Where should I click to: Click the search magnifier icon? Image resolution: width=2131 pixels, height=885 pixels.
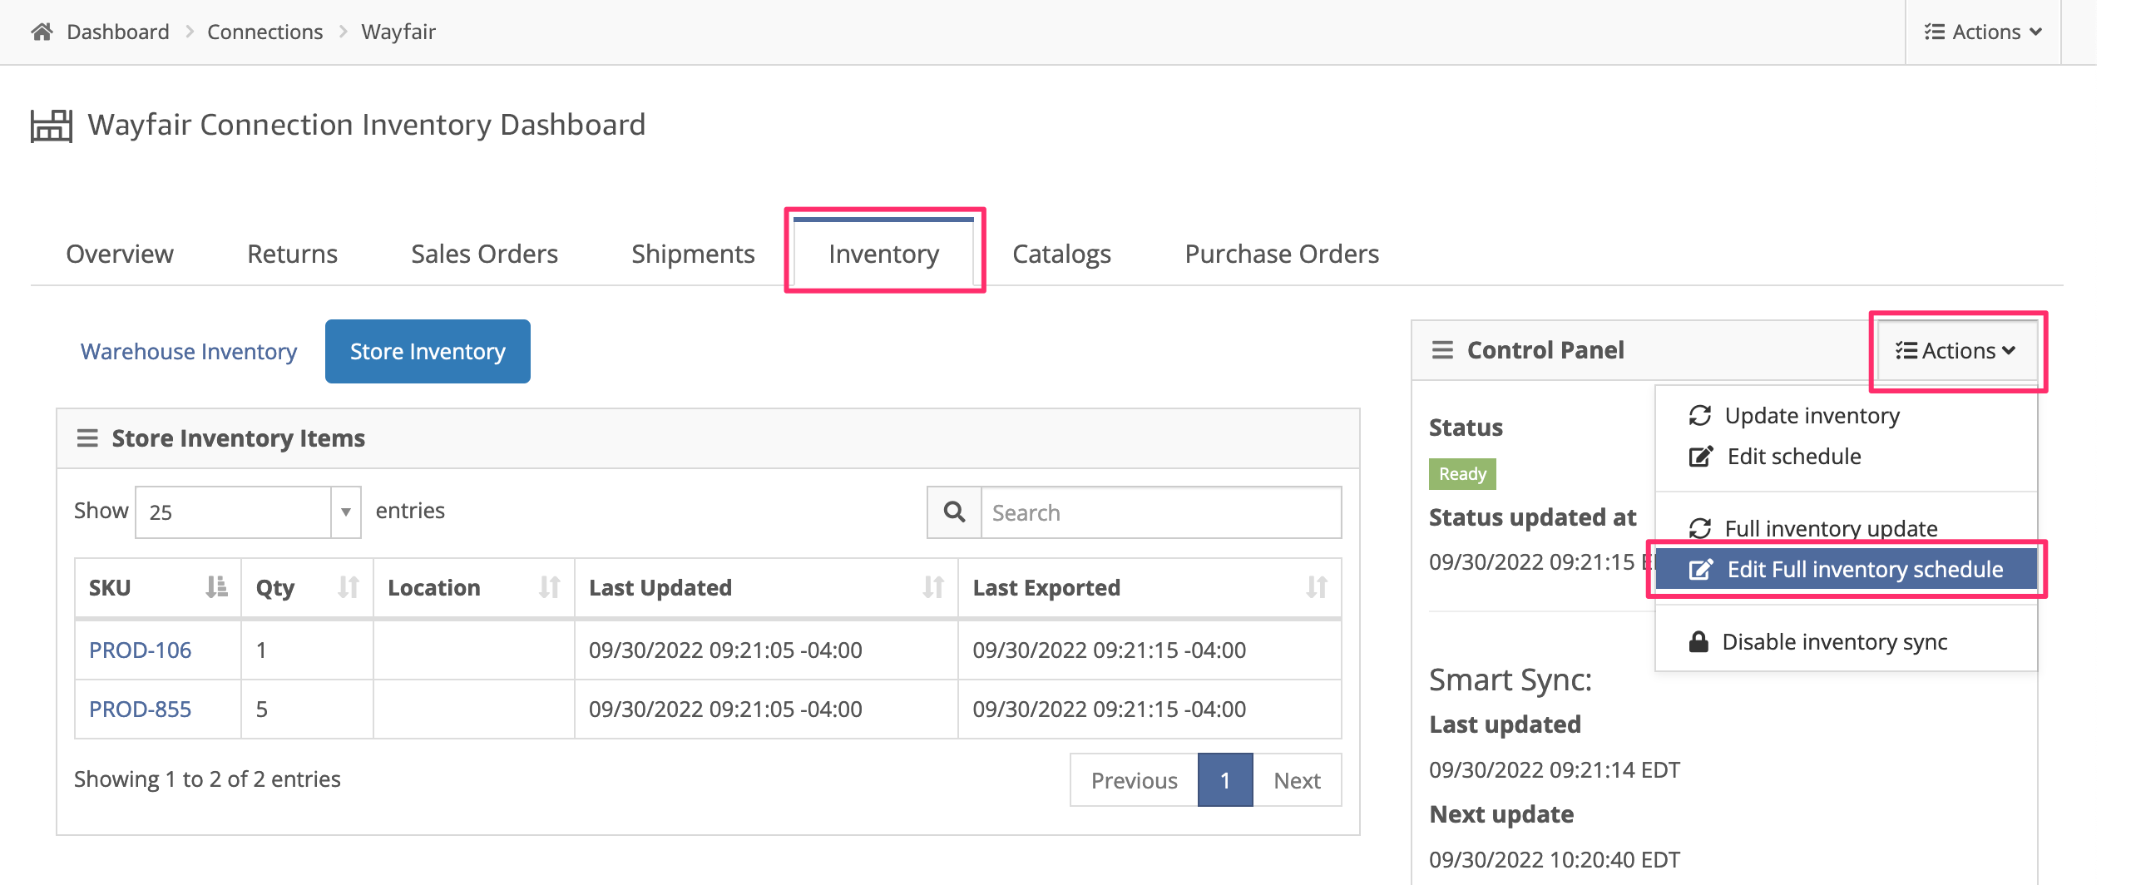click(x=954, y=512)
